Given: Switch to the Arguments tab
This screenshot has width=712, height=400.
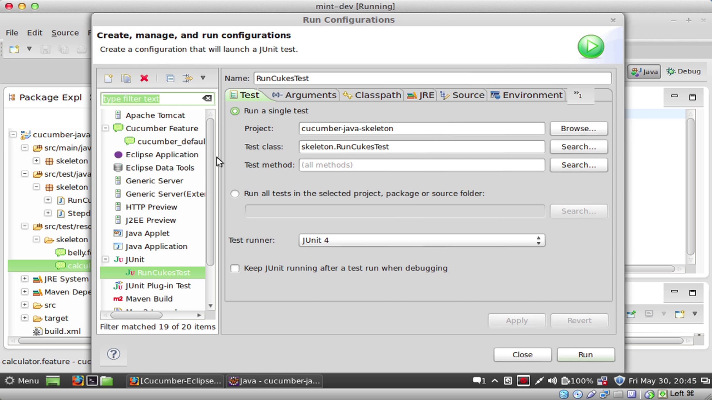Looking at the screenshot, I should 305,95.
